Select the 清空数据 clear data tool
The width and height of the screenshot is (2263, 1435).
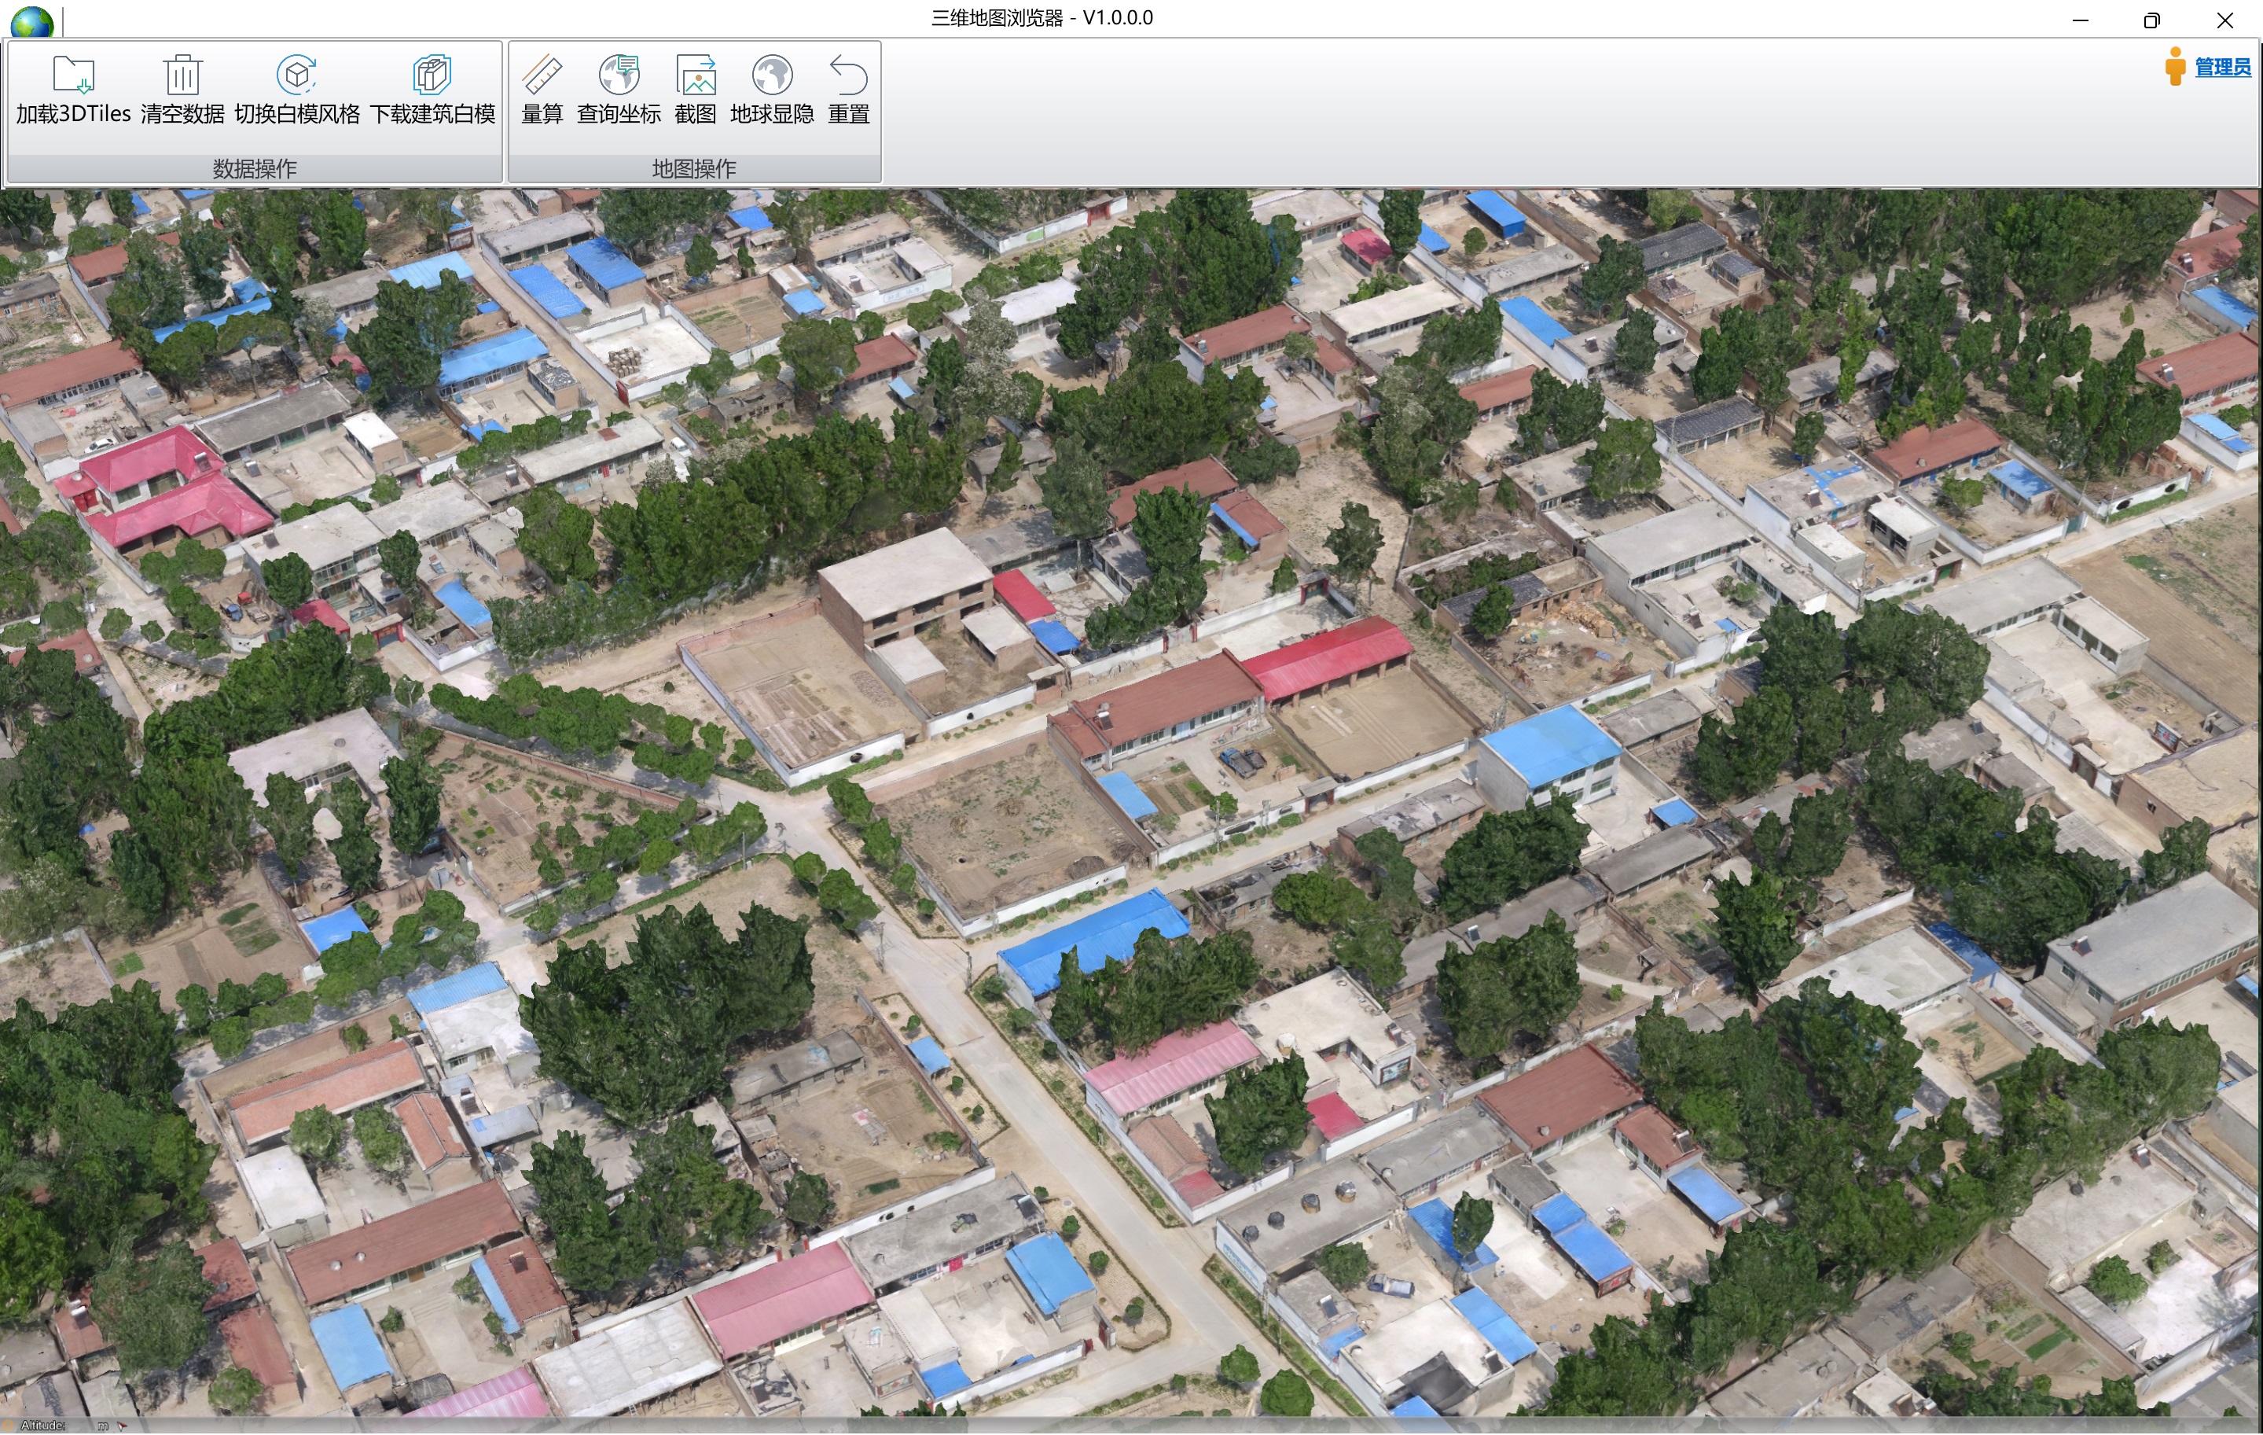pyautogui.click(x=181, y=91)
